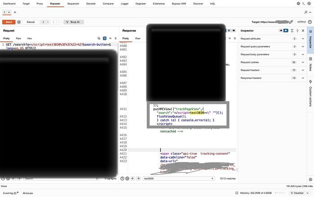Open the globe icon in top bar
314x197 pixels.
pyautogui.click(x=298, y=4)
